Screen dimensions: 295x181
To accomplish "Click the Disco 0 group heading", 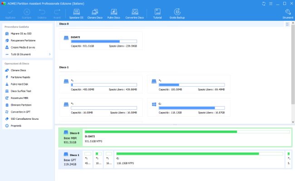I will 64,24.
